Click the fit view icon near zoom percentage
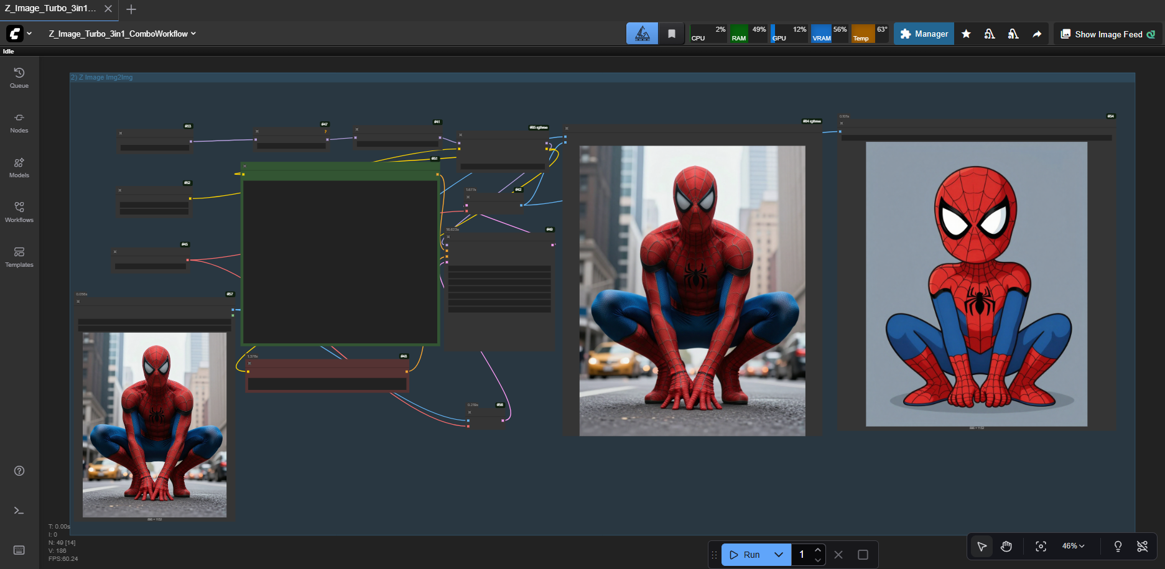Viewport: 1165px width, 569px height. pyautogui.click(x=1041, y=546)
